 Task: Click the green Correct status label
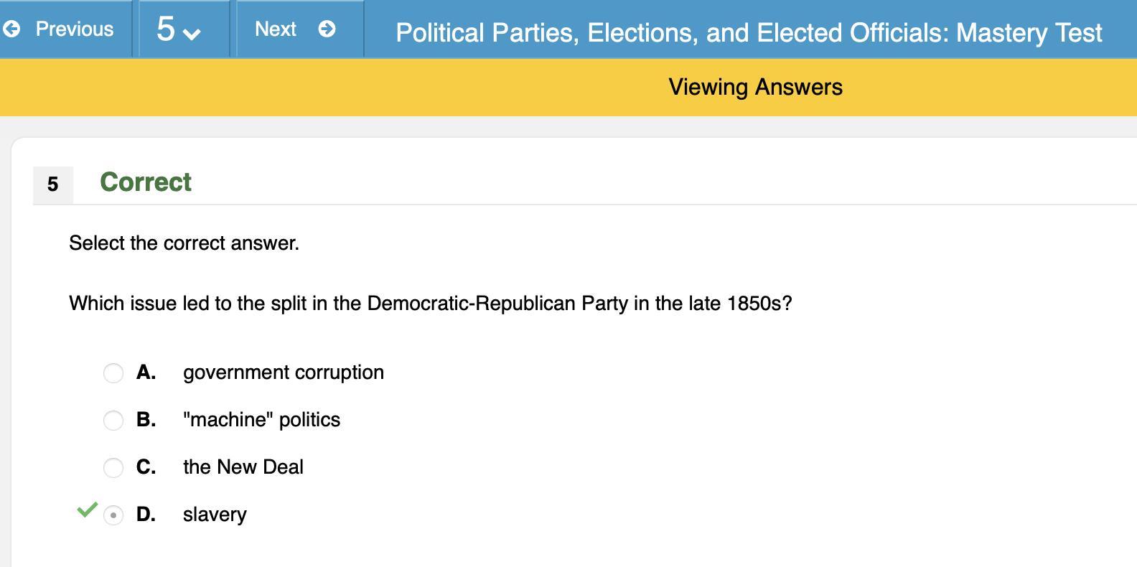pos(146,182)
